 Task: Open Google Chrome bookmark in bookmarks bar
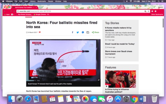pyautogui.click(x=41, y=14)
